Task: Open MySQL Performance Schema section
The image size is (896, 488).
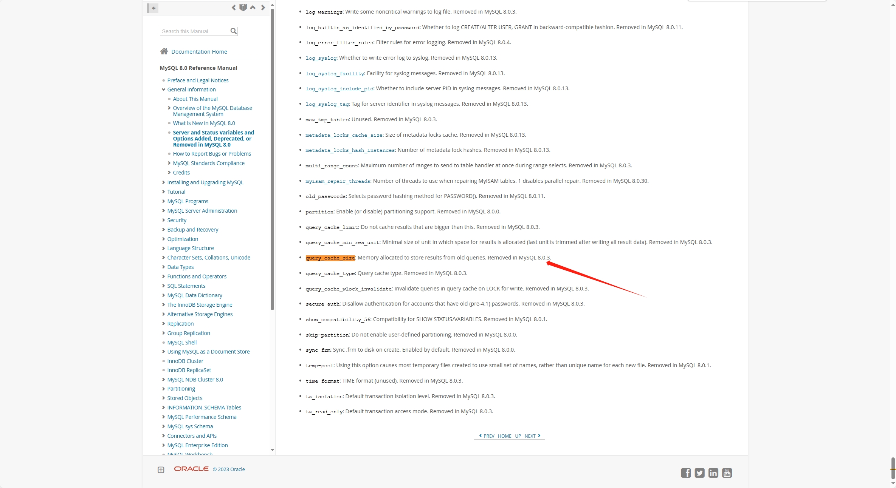Action: click(x=202, y=417)
